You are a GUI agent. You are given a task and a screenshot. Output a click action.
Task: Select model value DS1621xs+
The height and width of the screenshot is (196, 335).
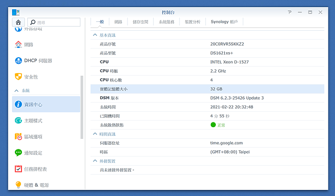point(221,53)
